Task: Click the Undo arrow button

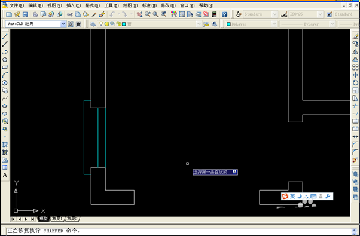Action: pos(112,14)
